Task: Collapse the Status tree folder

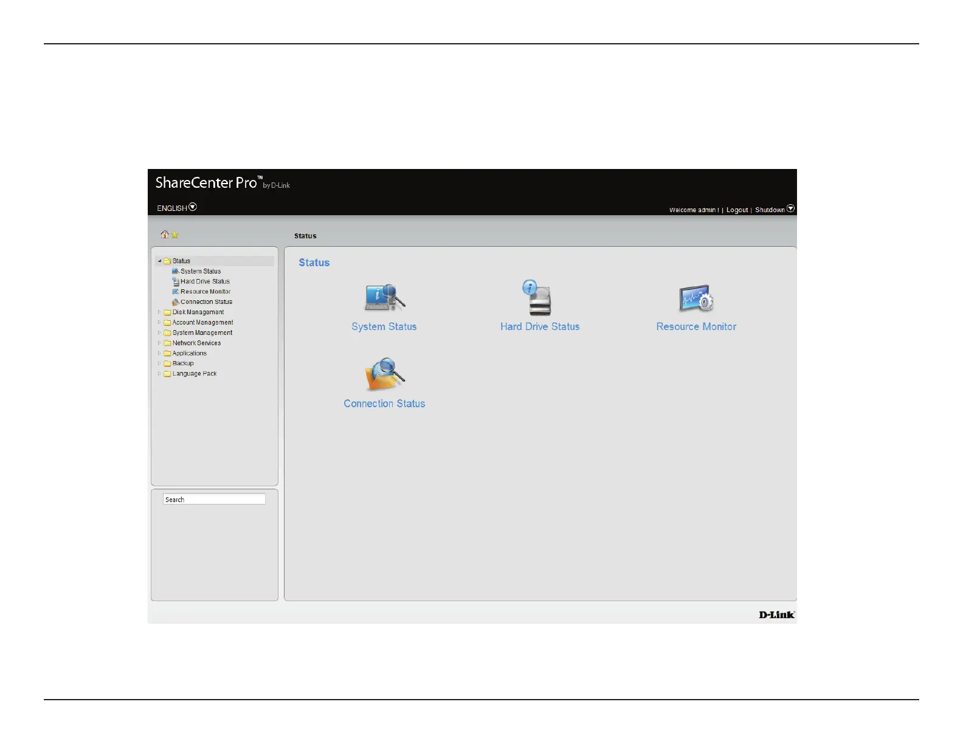Action: tap(160, 261)
